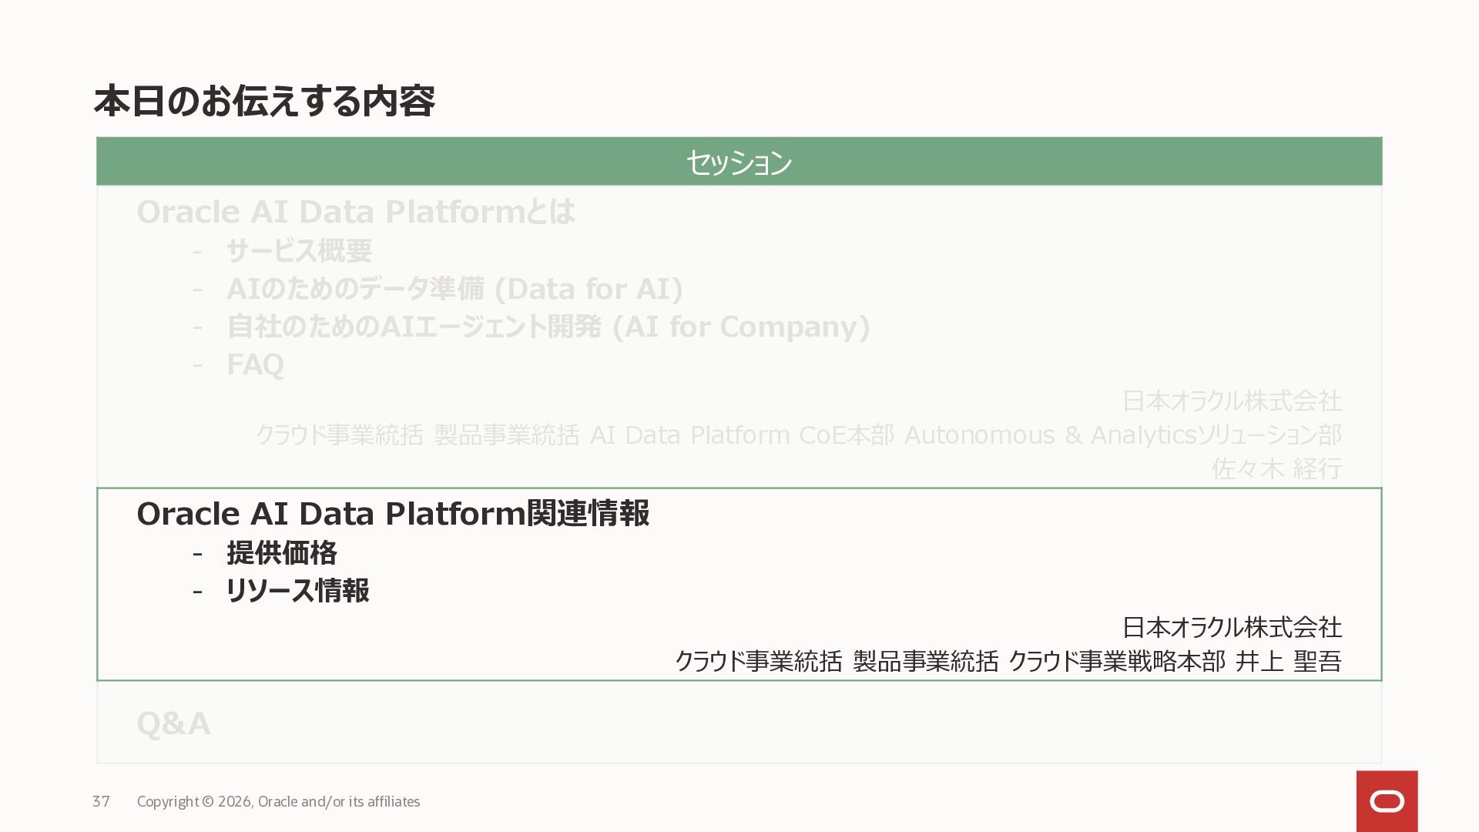Click the slide number 37

coord(101,801)
